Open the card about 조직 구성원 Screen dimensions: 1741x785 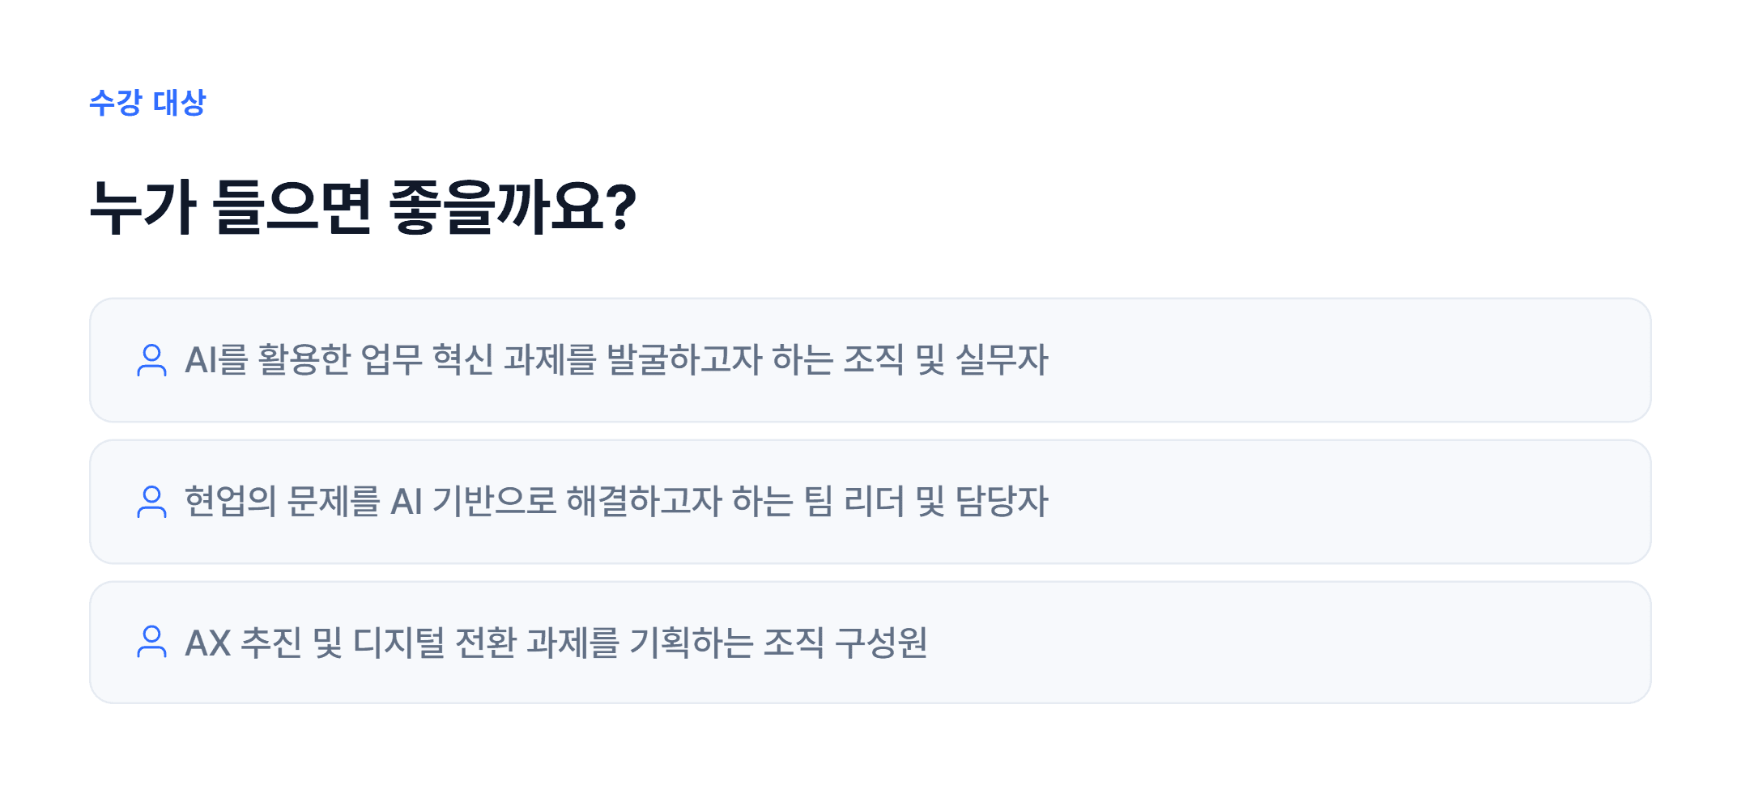(x=870, y=643)
